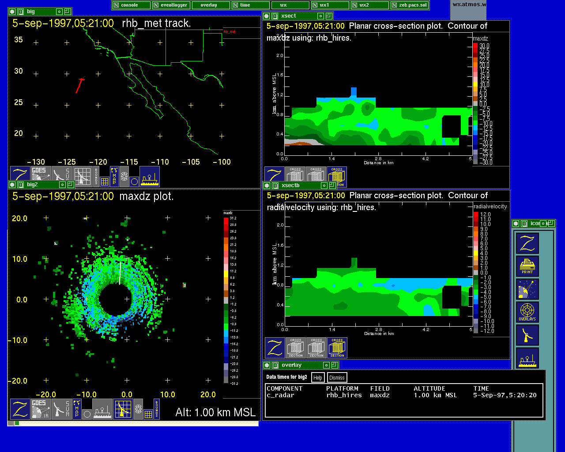Toggle the X box on eventlogger button
Screen dimensions: 565x452
(156, 5)
